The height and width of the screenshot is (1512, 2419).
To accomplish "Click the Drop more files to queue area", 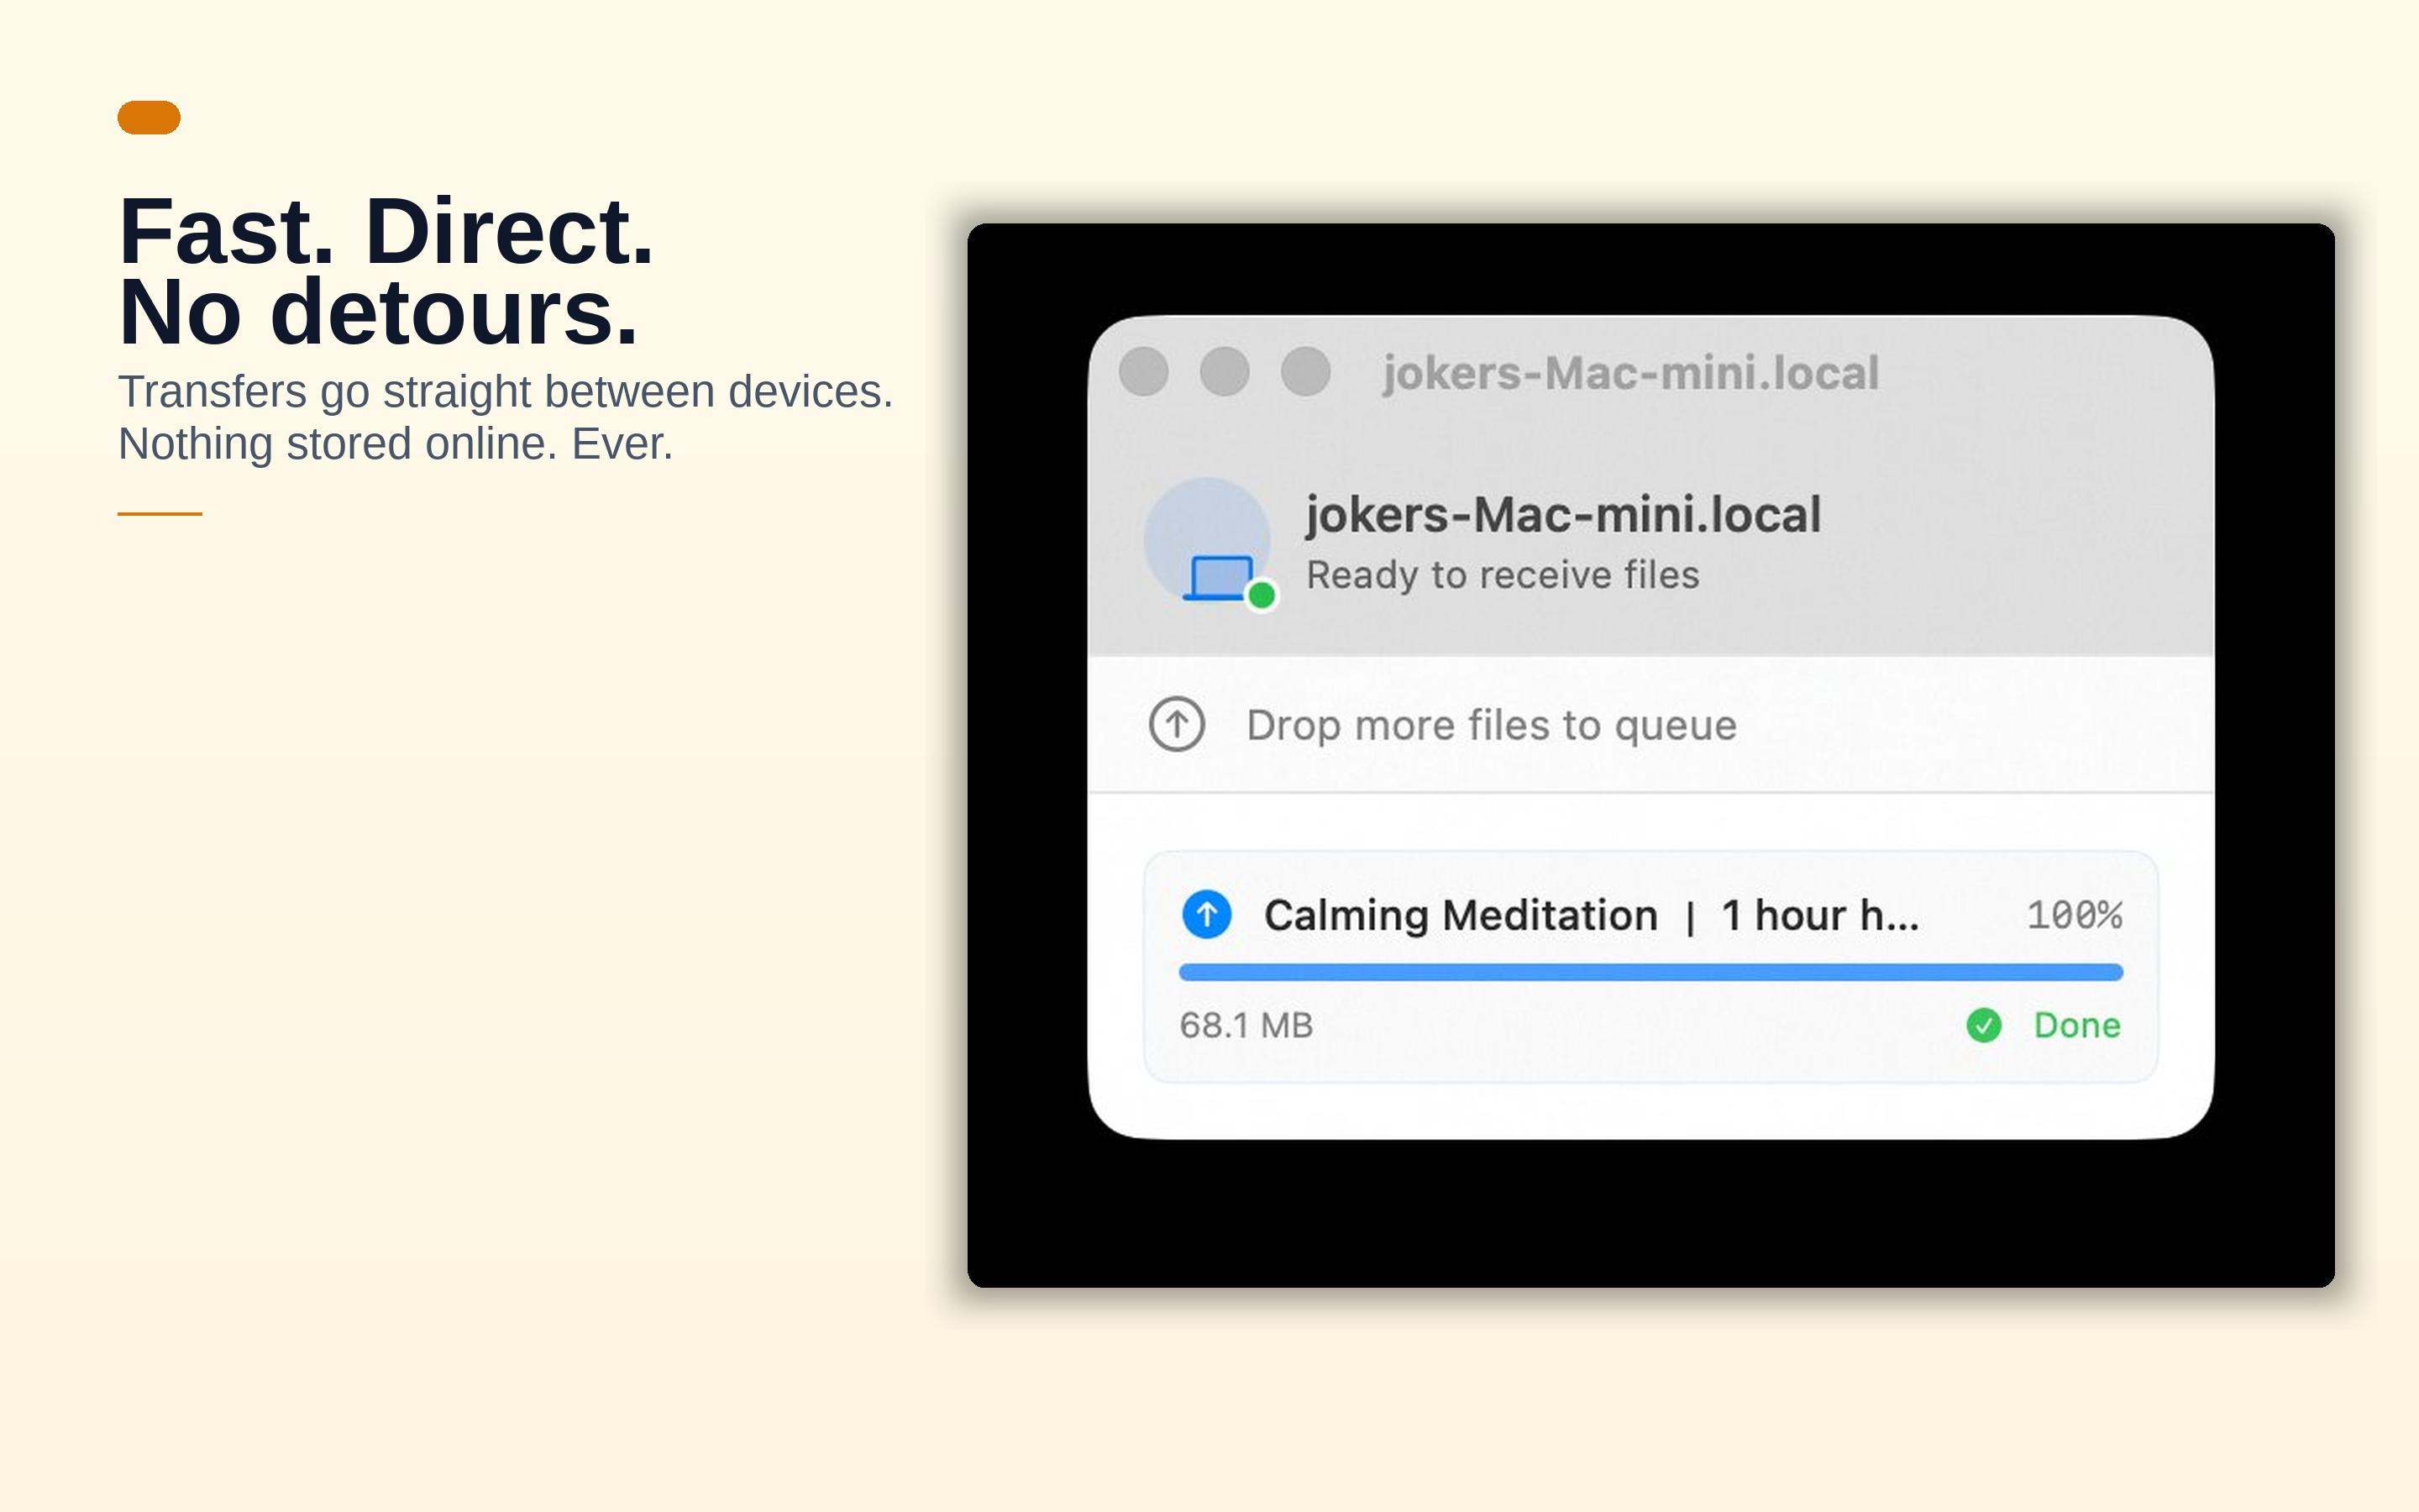I will [1650, 725].
